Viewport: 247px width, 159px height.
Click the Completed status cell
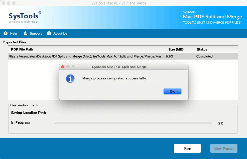pyautogui.click(x=217, y=56)
